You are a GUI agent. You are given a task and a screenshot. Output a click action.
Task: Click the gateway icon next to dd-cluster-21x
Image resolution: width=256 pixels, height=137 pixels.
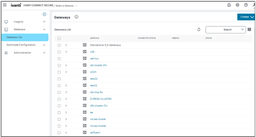tap(85, 65)
